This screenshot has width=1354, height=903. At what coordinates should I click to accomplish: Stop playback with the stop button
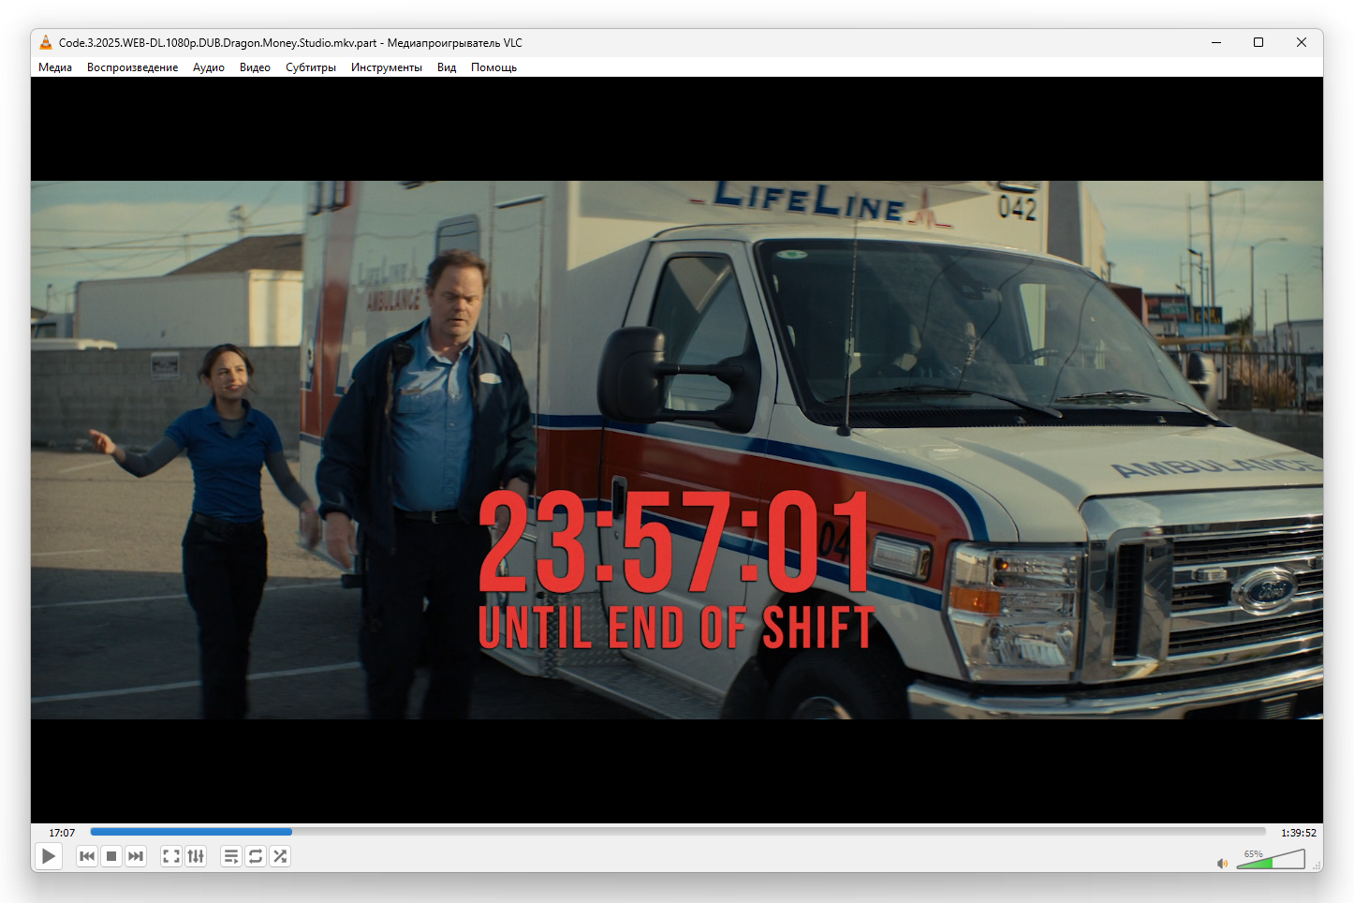coord(111,856)
